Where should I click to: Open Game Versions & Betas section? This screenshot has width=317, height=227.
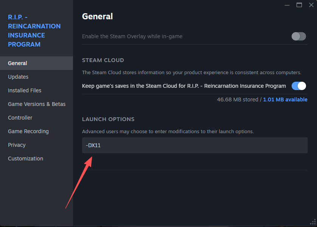(37, 104)
